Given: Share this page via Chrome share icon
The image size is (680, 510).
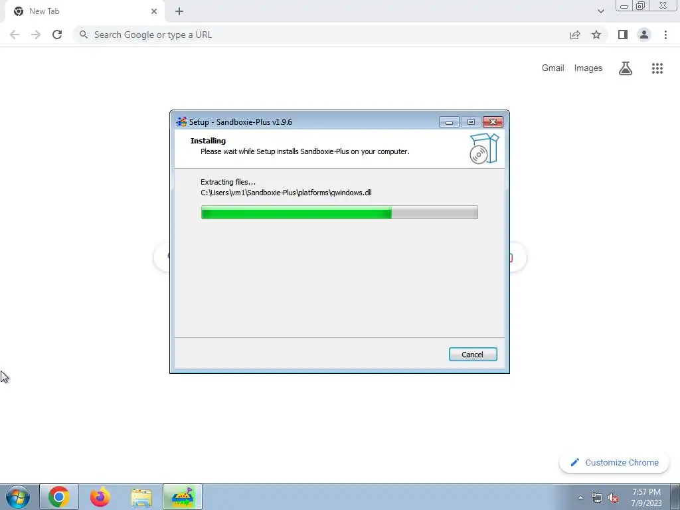Looking at the screenshot, I should click(575, 35).
